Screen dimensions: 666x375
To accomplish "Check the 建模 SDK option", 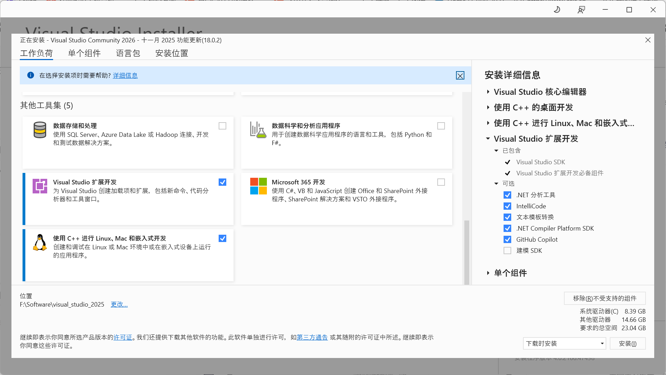I will pyautogui.click(x=507, y=251).
